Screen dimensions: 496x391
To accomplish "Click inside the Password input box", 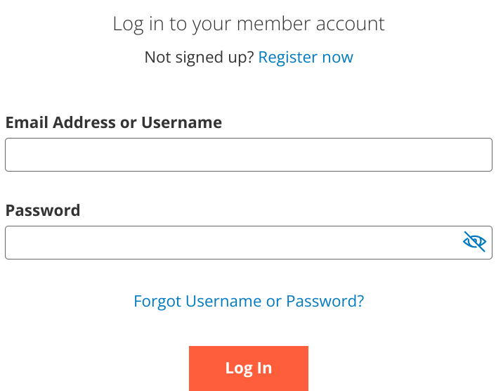I will point(232,243).
